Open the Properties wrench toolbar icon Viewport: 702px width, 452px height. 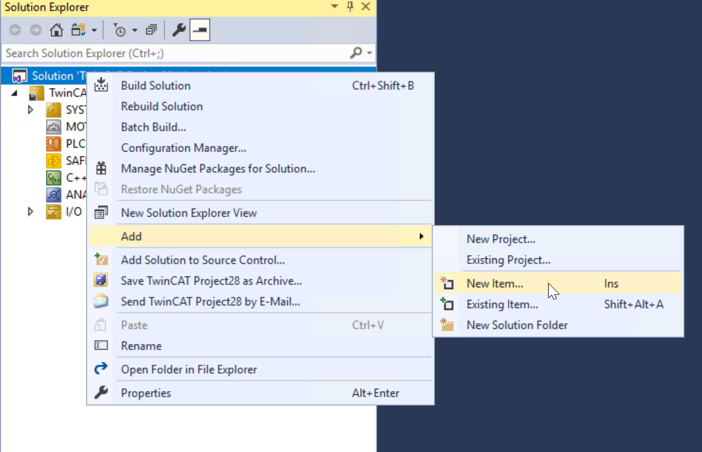point(178,30)
